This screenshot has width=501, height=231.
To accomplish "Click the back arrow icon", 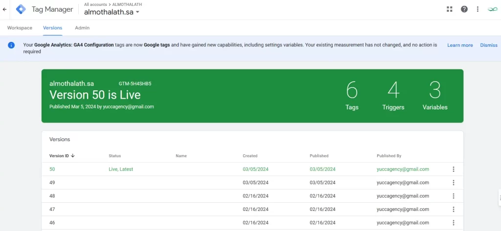I will point(5,9).
